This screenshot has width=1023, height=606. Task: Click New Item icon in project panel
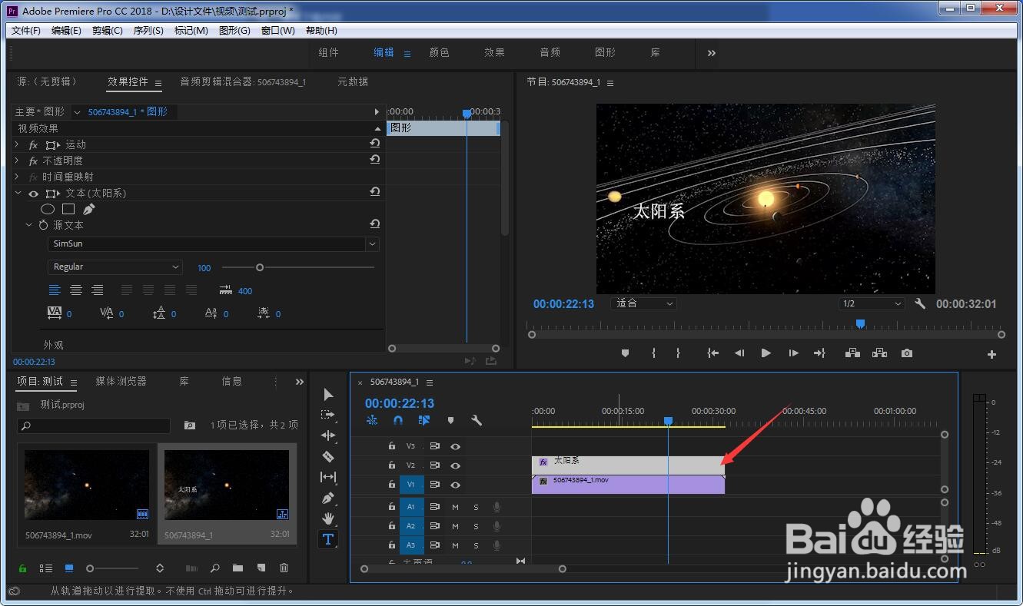click(261, 568)
